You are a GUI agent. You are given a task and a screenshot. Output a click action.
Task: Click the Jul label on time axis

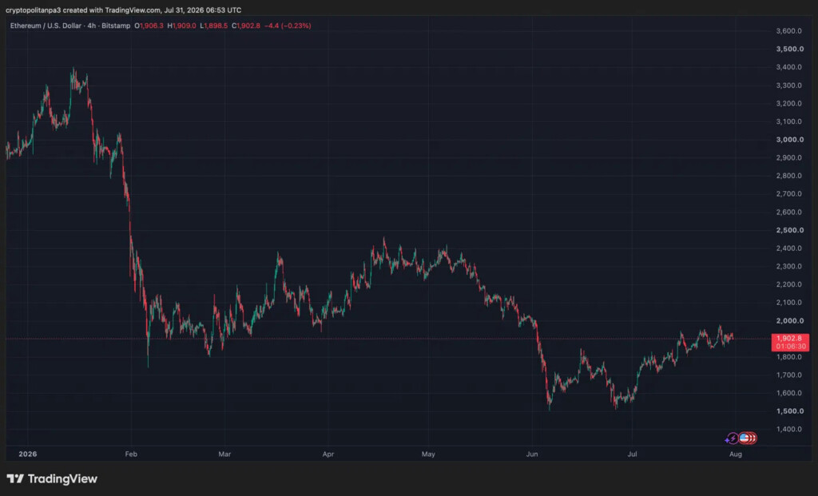632,454
